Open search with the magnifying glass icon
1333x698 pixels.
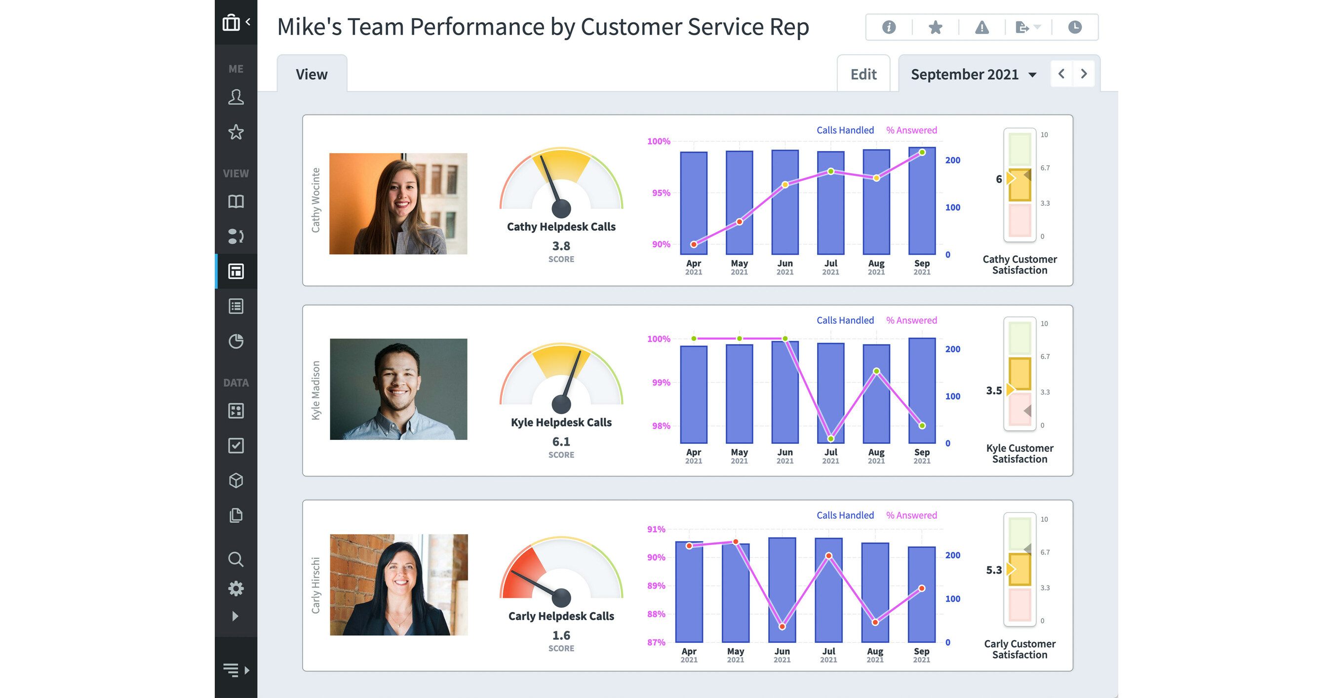[x=236, y=559]
